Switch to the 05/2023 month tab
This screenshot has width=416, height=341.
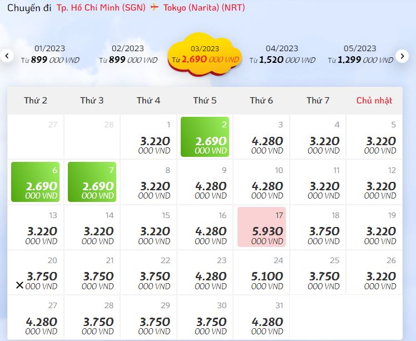coord(360,55)
